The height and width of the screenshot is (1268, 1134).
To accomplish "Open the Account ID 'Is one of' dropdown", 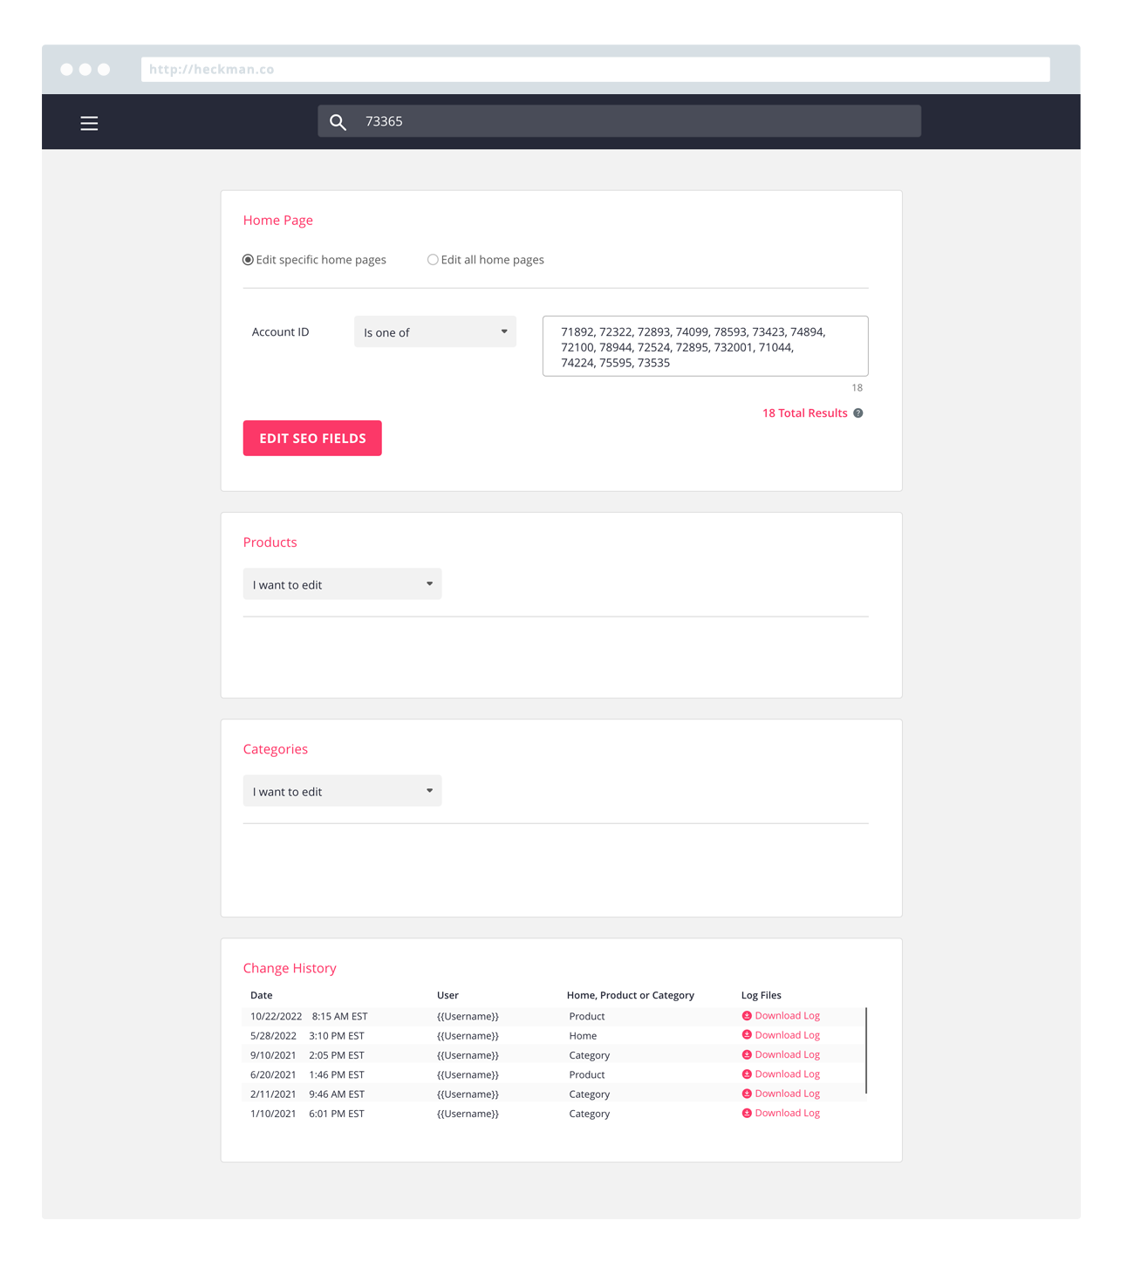I will tap(434, 332).
